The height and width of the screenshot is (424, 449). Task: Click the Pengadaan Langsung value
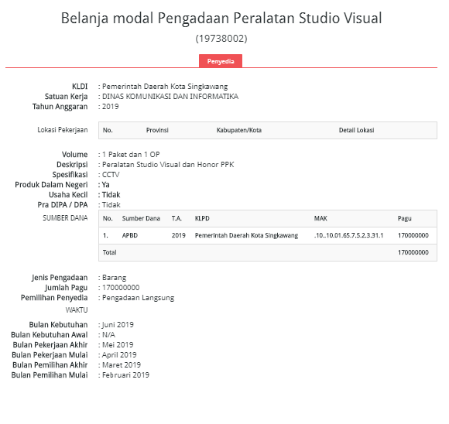138,298
